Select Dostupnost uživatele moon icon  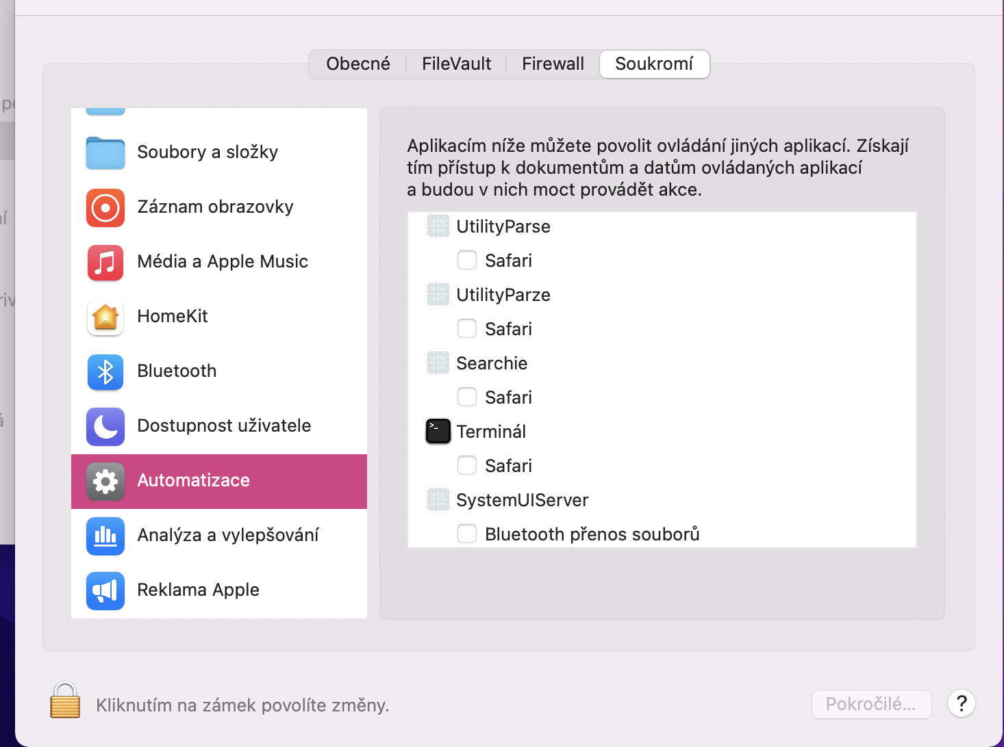pos(105,426)
